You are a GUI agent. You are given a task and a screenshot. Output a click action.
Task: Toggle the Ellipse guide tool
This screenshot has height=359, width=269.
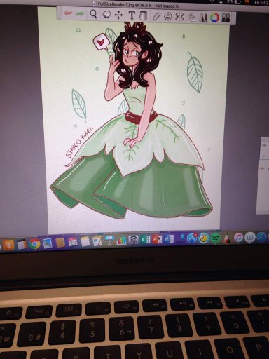167,17
